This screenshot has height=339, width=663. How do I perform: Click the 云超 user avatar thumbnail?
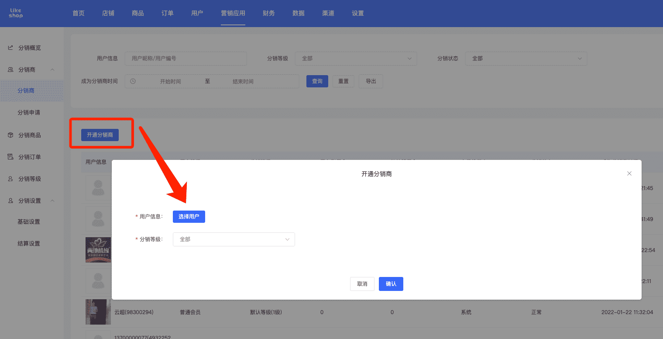point(98,312)
